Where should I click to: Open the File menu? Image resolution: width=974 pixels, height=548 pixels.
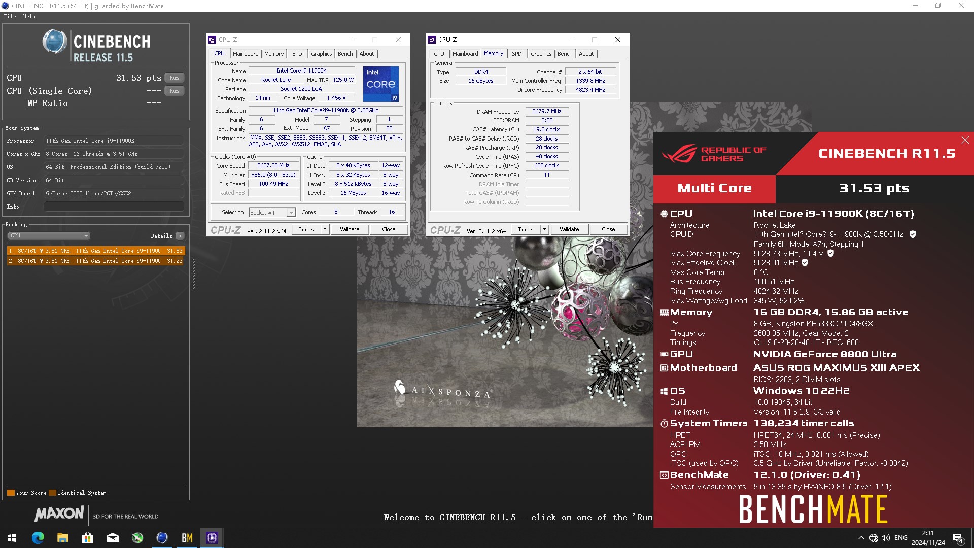[x=10, y=16]
